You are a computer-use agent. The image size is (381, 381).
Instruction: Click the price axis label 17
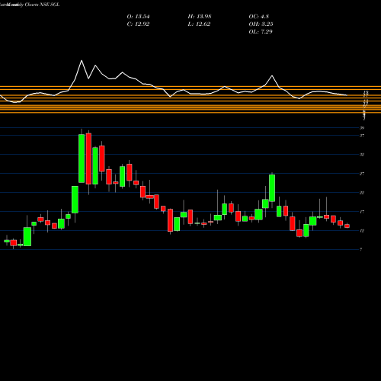(x=362, y=212)
